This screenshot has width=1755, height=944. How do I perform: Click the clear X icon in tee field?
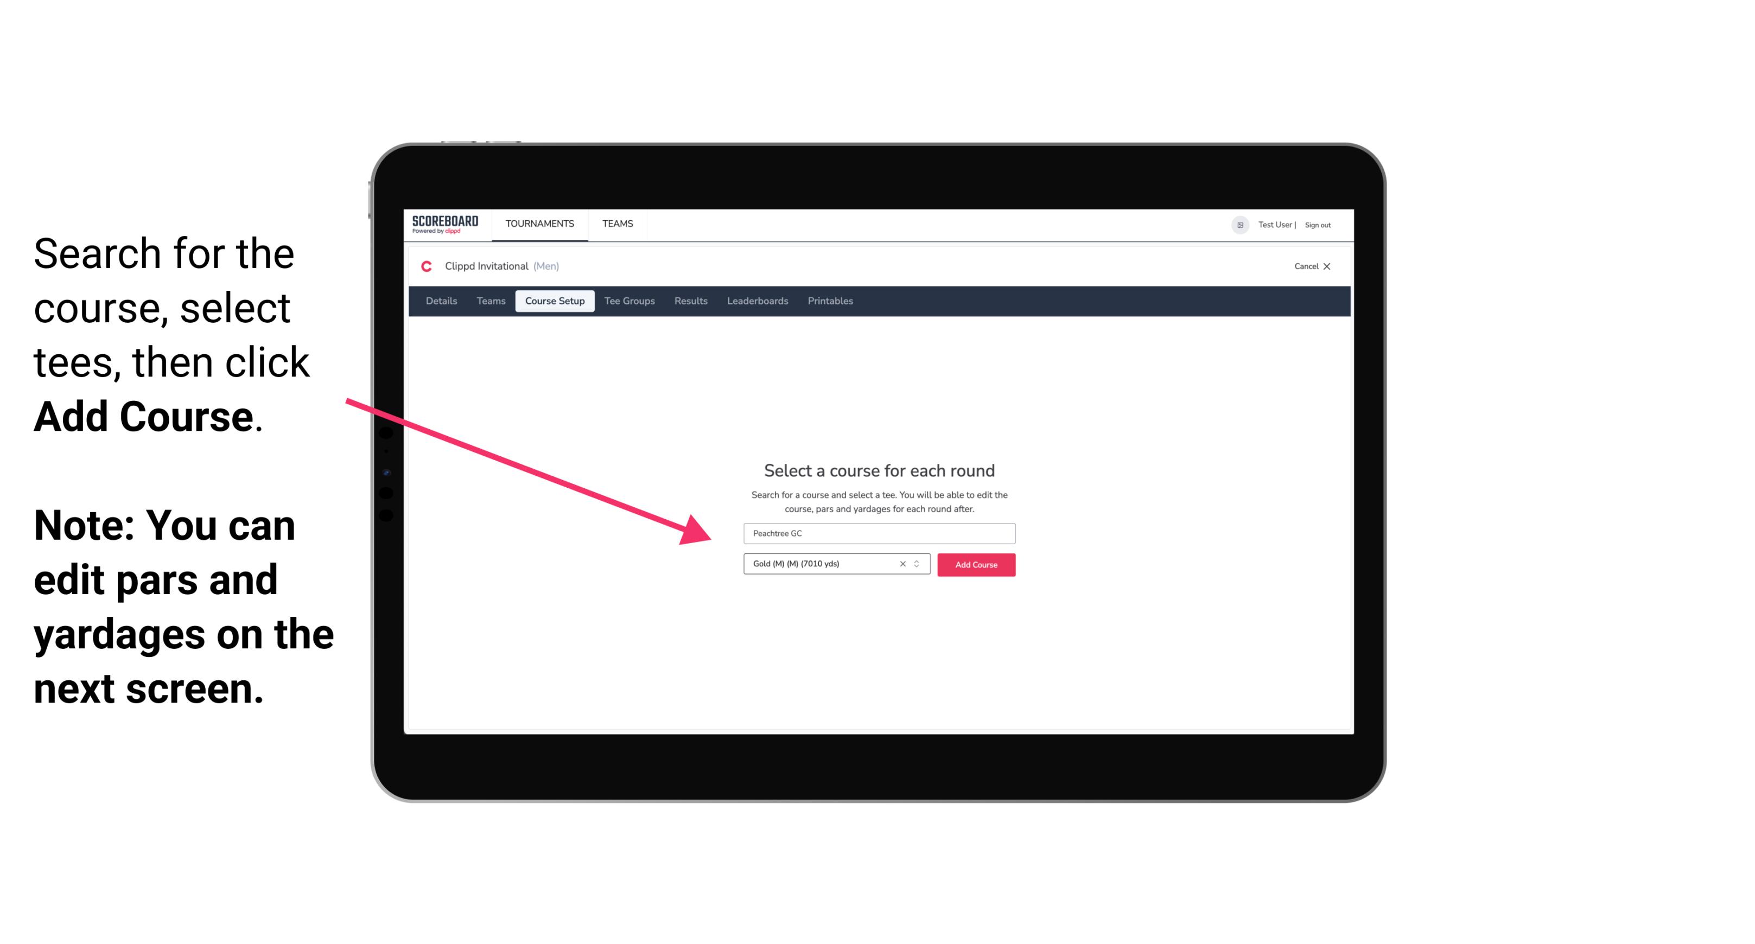[x=902, y=565]
